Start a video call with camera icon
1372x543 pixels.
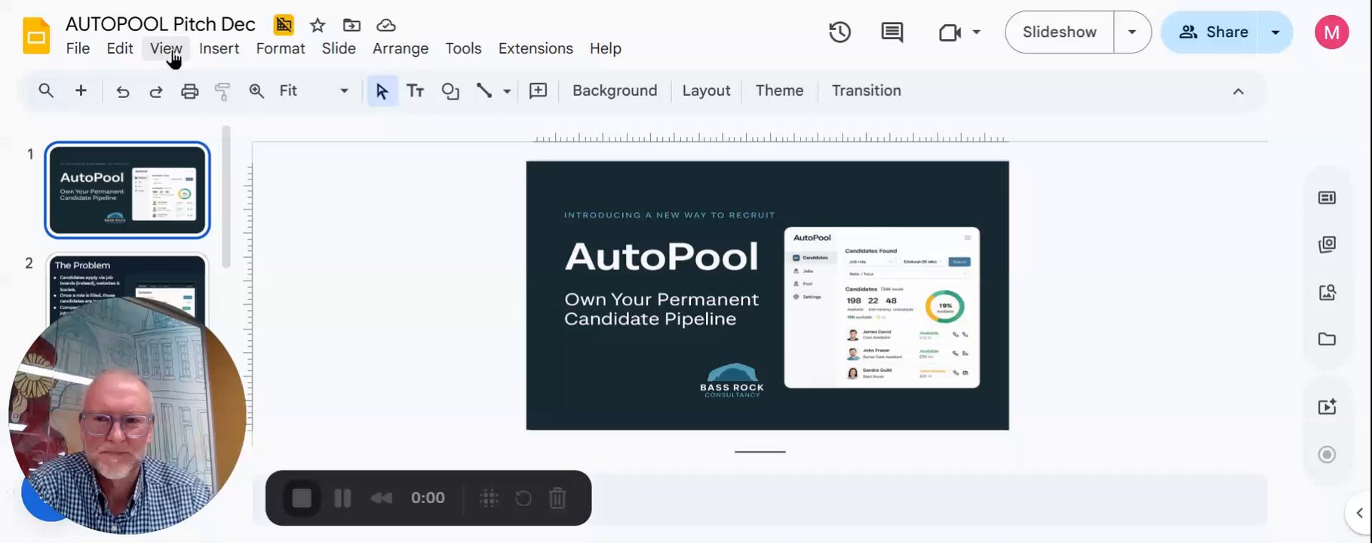point(950,32)
